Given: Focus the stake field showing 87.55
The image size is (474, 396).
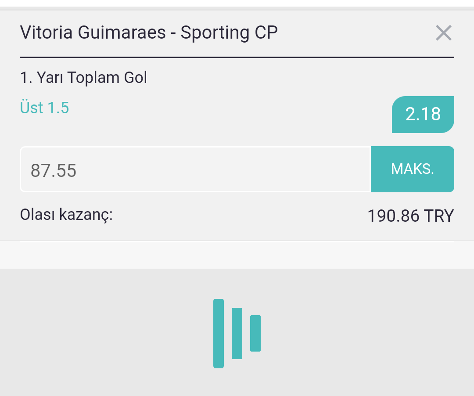Looking at the screenshot, I should coord(195,169).
